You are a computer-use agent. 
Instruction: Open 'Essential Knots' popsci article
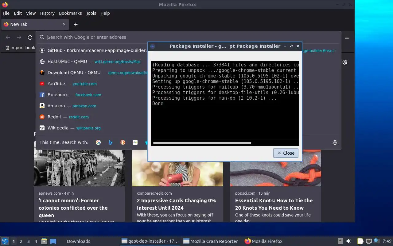(274, 204)
